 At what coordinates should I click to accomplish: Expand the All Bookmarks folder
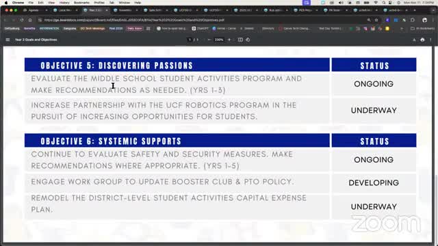point(422,29)
